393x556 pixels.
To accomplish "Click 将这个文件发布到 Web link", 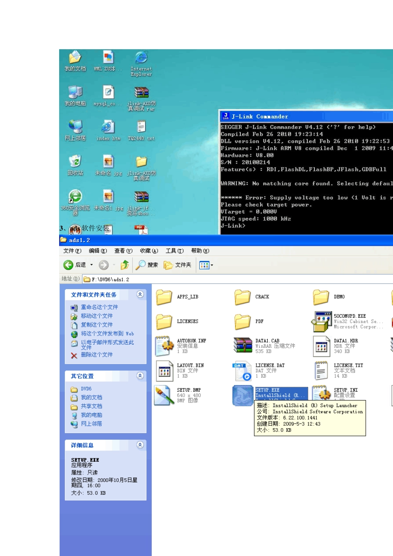I will [x=107, y=333].
